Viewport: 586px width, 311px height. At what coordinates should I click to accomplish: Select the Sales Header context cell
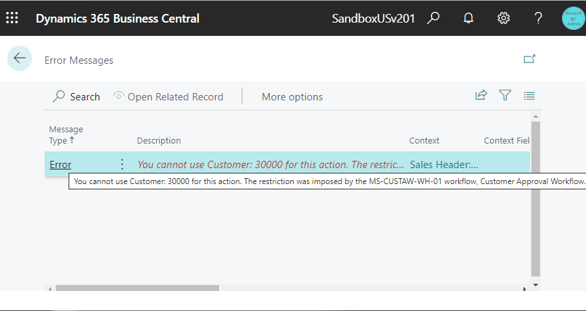pyautogui.click(x=444, y=164)
